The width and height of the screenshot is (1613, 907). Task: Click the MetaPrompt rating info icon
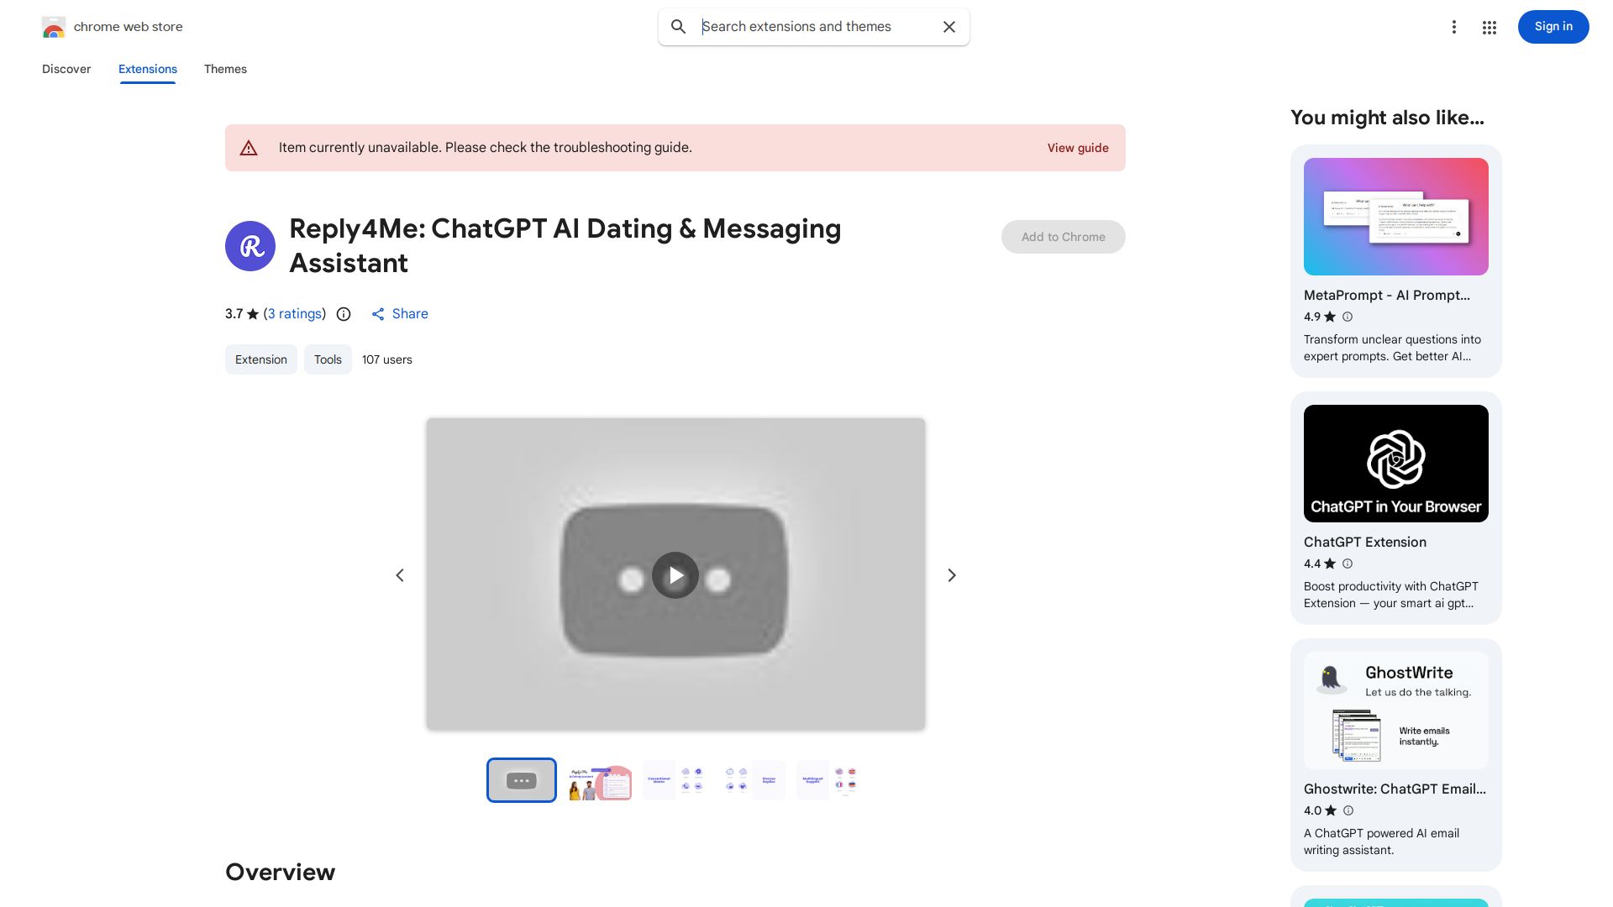click(1348, 317)
